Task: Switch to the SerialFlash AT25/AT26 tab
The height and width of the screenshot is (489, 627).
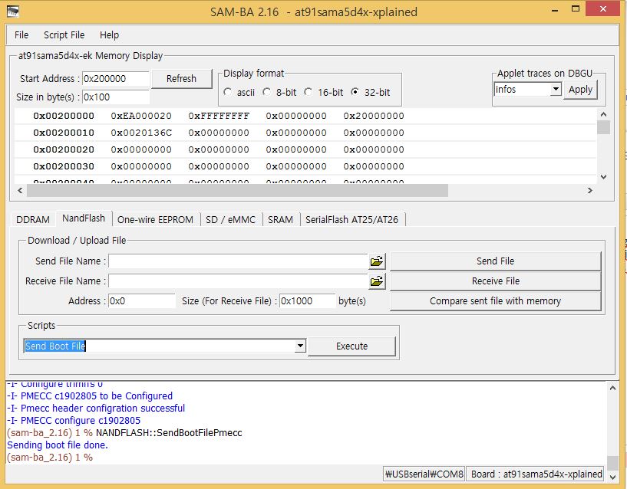Action: [x=353, y=219]
